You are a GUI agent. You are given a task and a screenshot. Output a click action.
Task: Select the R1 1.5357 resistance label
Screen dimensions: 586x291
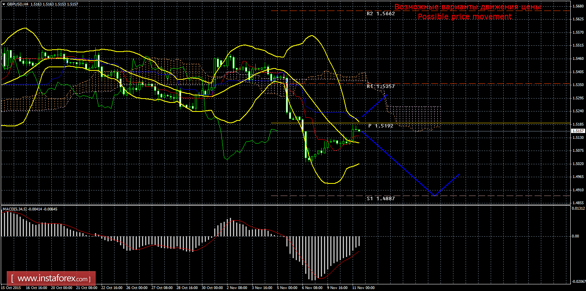click(380, 86)
